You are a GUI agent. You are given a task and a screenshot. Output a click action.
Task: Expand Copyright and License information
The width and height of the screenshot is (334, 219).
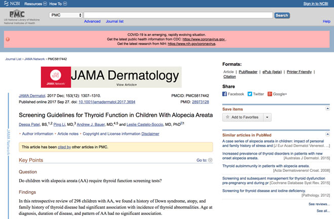pyautogui.click(x=111, y=134)
